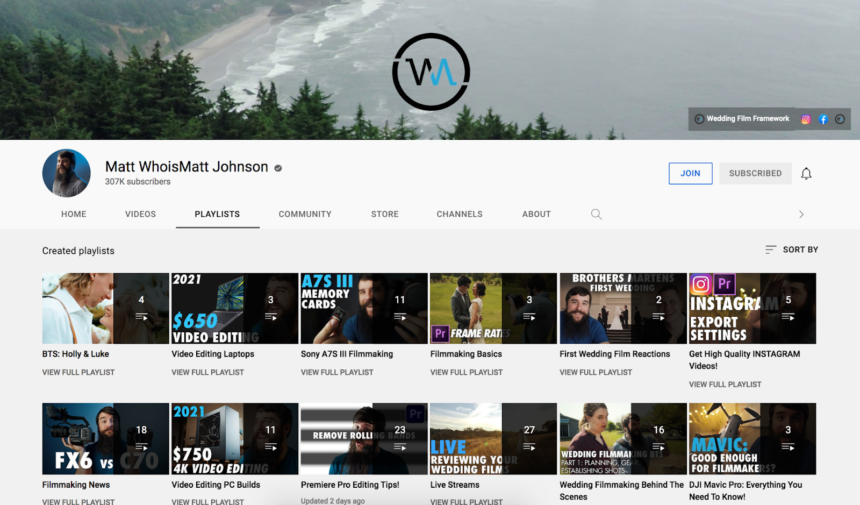860x505 pixels.
Task: Open the Facebook icon on the channel banner
Action: coord(823,119)
